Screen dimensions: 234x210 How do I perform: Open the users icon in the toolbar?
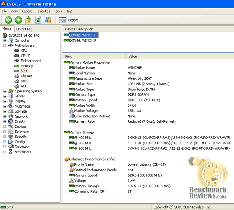(48, 20)
